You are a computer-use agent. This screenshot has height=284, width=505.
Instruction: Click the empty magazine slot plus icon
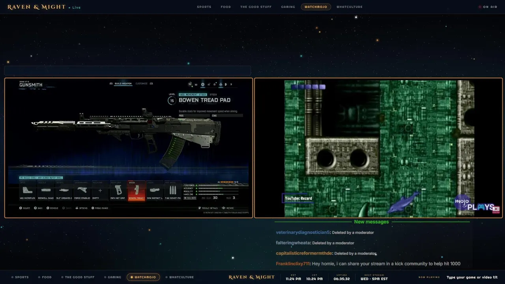[100, 191]
